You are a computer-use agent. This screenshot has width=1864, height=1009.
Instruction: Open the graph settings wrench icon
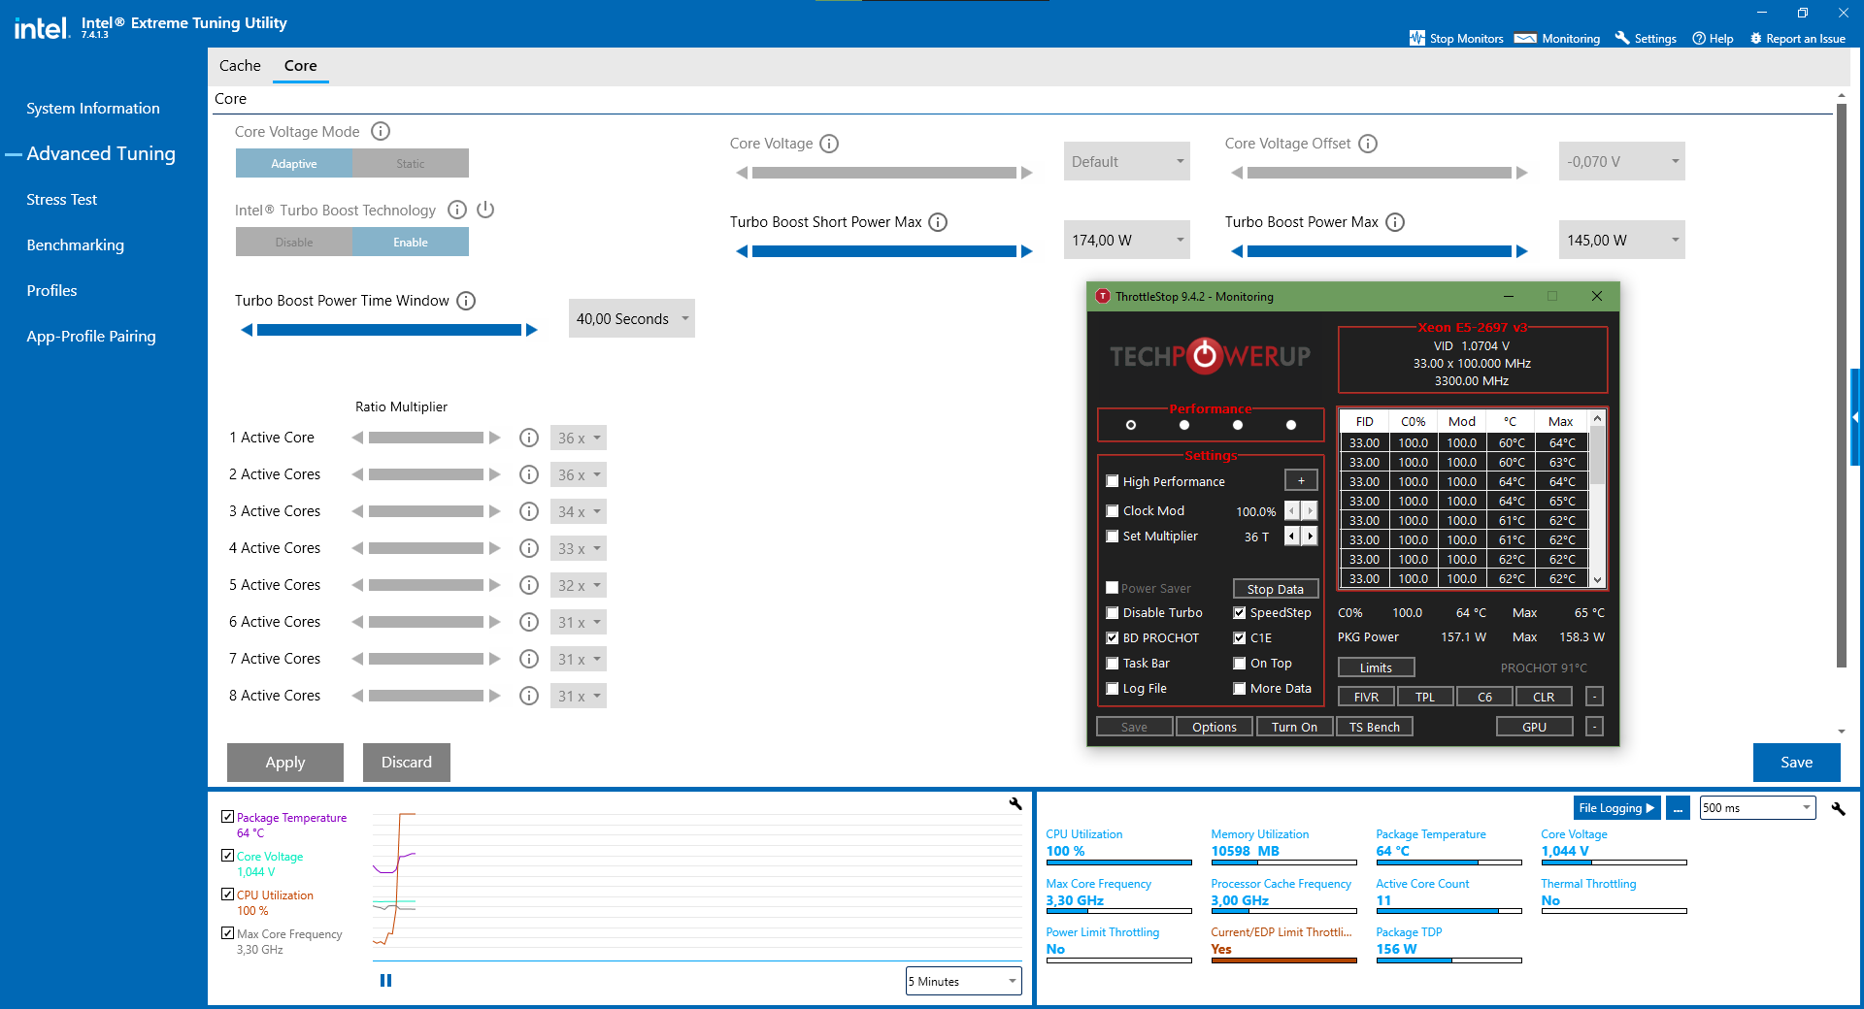1015,803
